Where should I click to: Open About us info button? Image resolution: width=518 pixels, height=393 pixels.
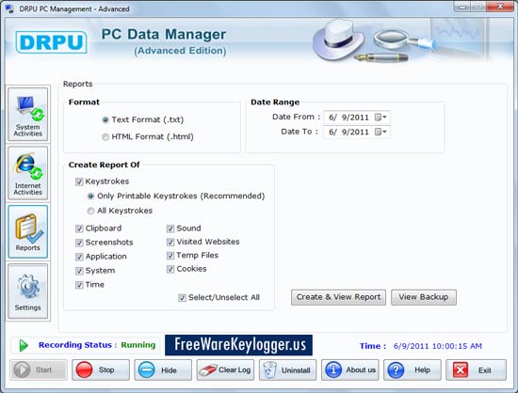[350, 369]
